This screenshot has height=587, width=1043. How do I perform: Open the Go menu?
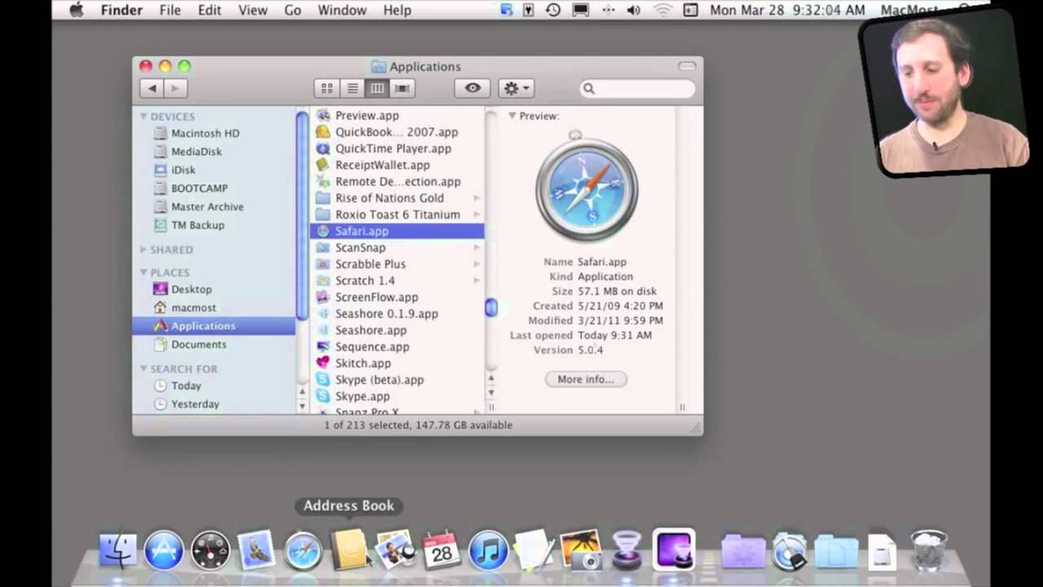tap(293, 10)
